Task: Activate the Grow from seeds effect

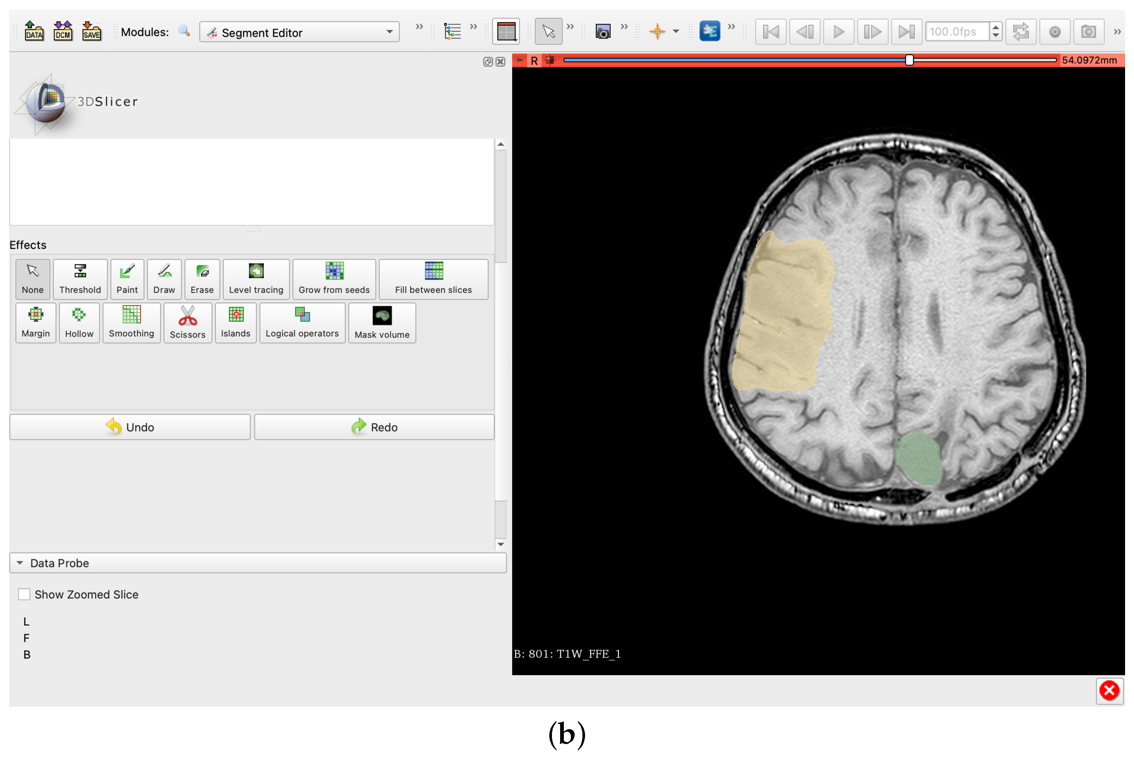Action: 334,279
